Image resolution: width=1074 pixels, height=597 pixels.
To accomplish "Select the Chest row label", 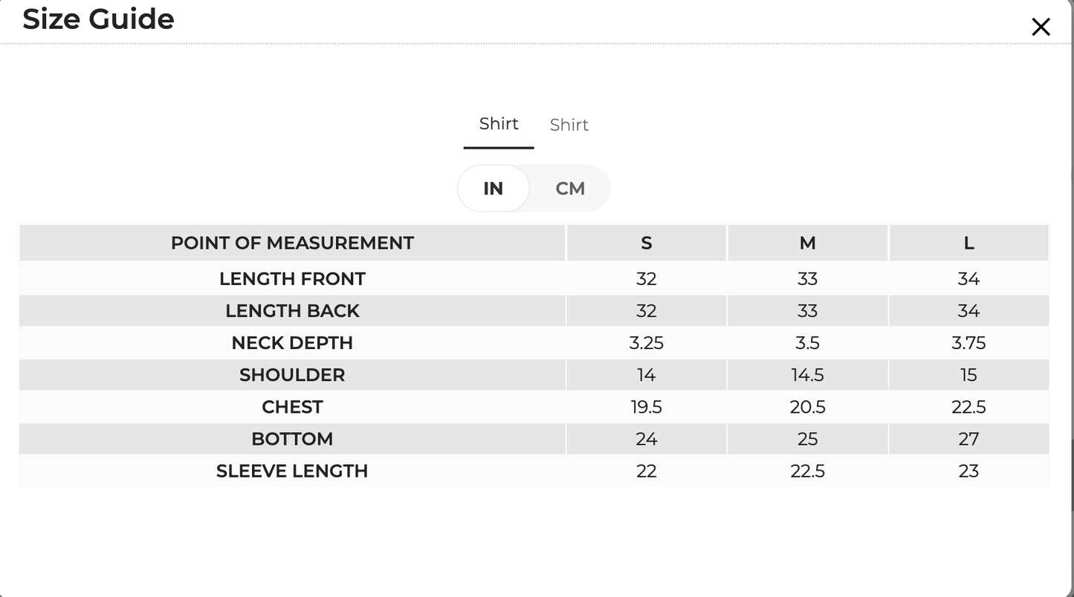I will 292,406.
